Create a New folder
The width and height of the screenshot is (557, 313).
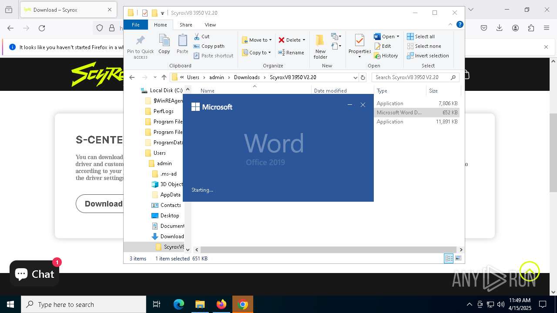320,47
